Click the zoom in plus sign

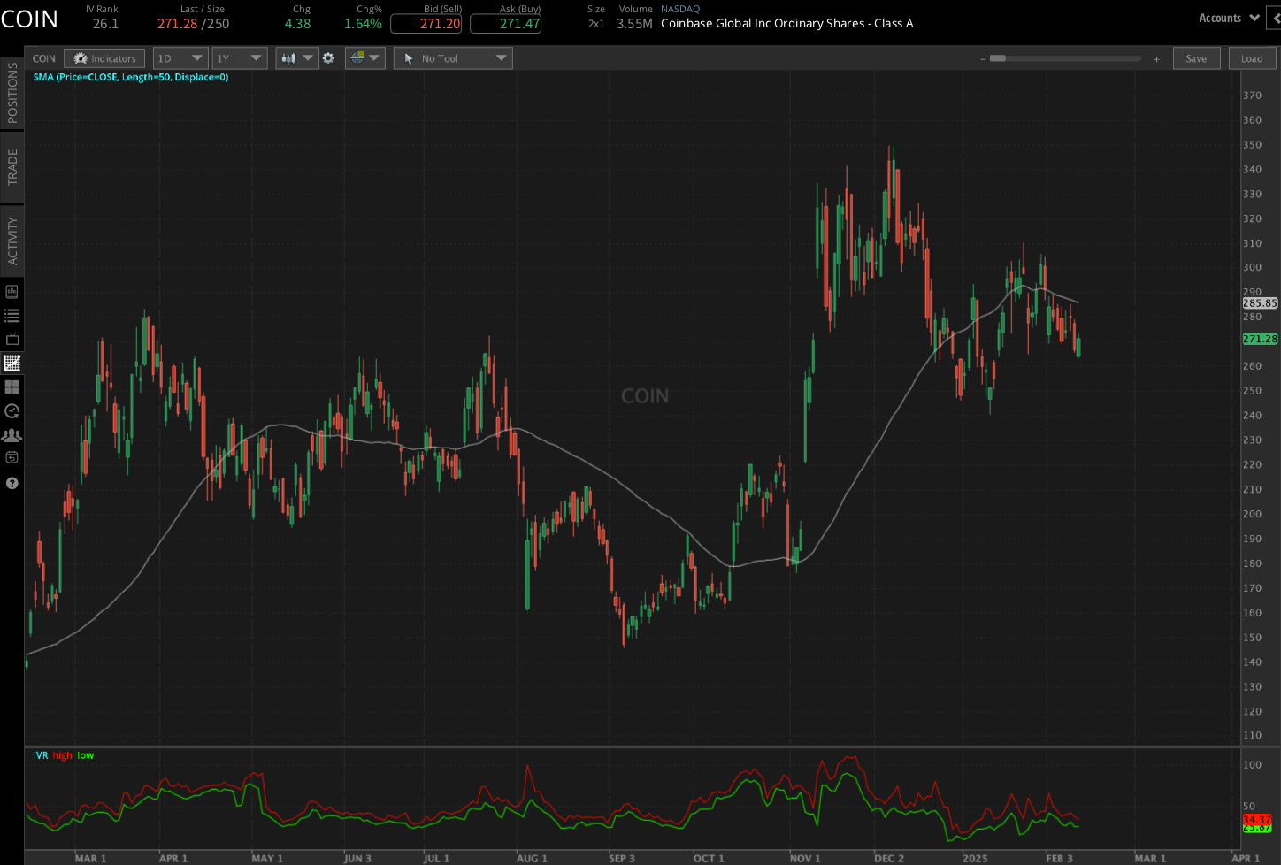(x=1156, y=59)
